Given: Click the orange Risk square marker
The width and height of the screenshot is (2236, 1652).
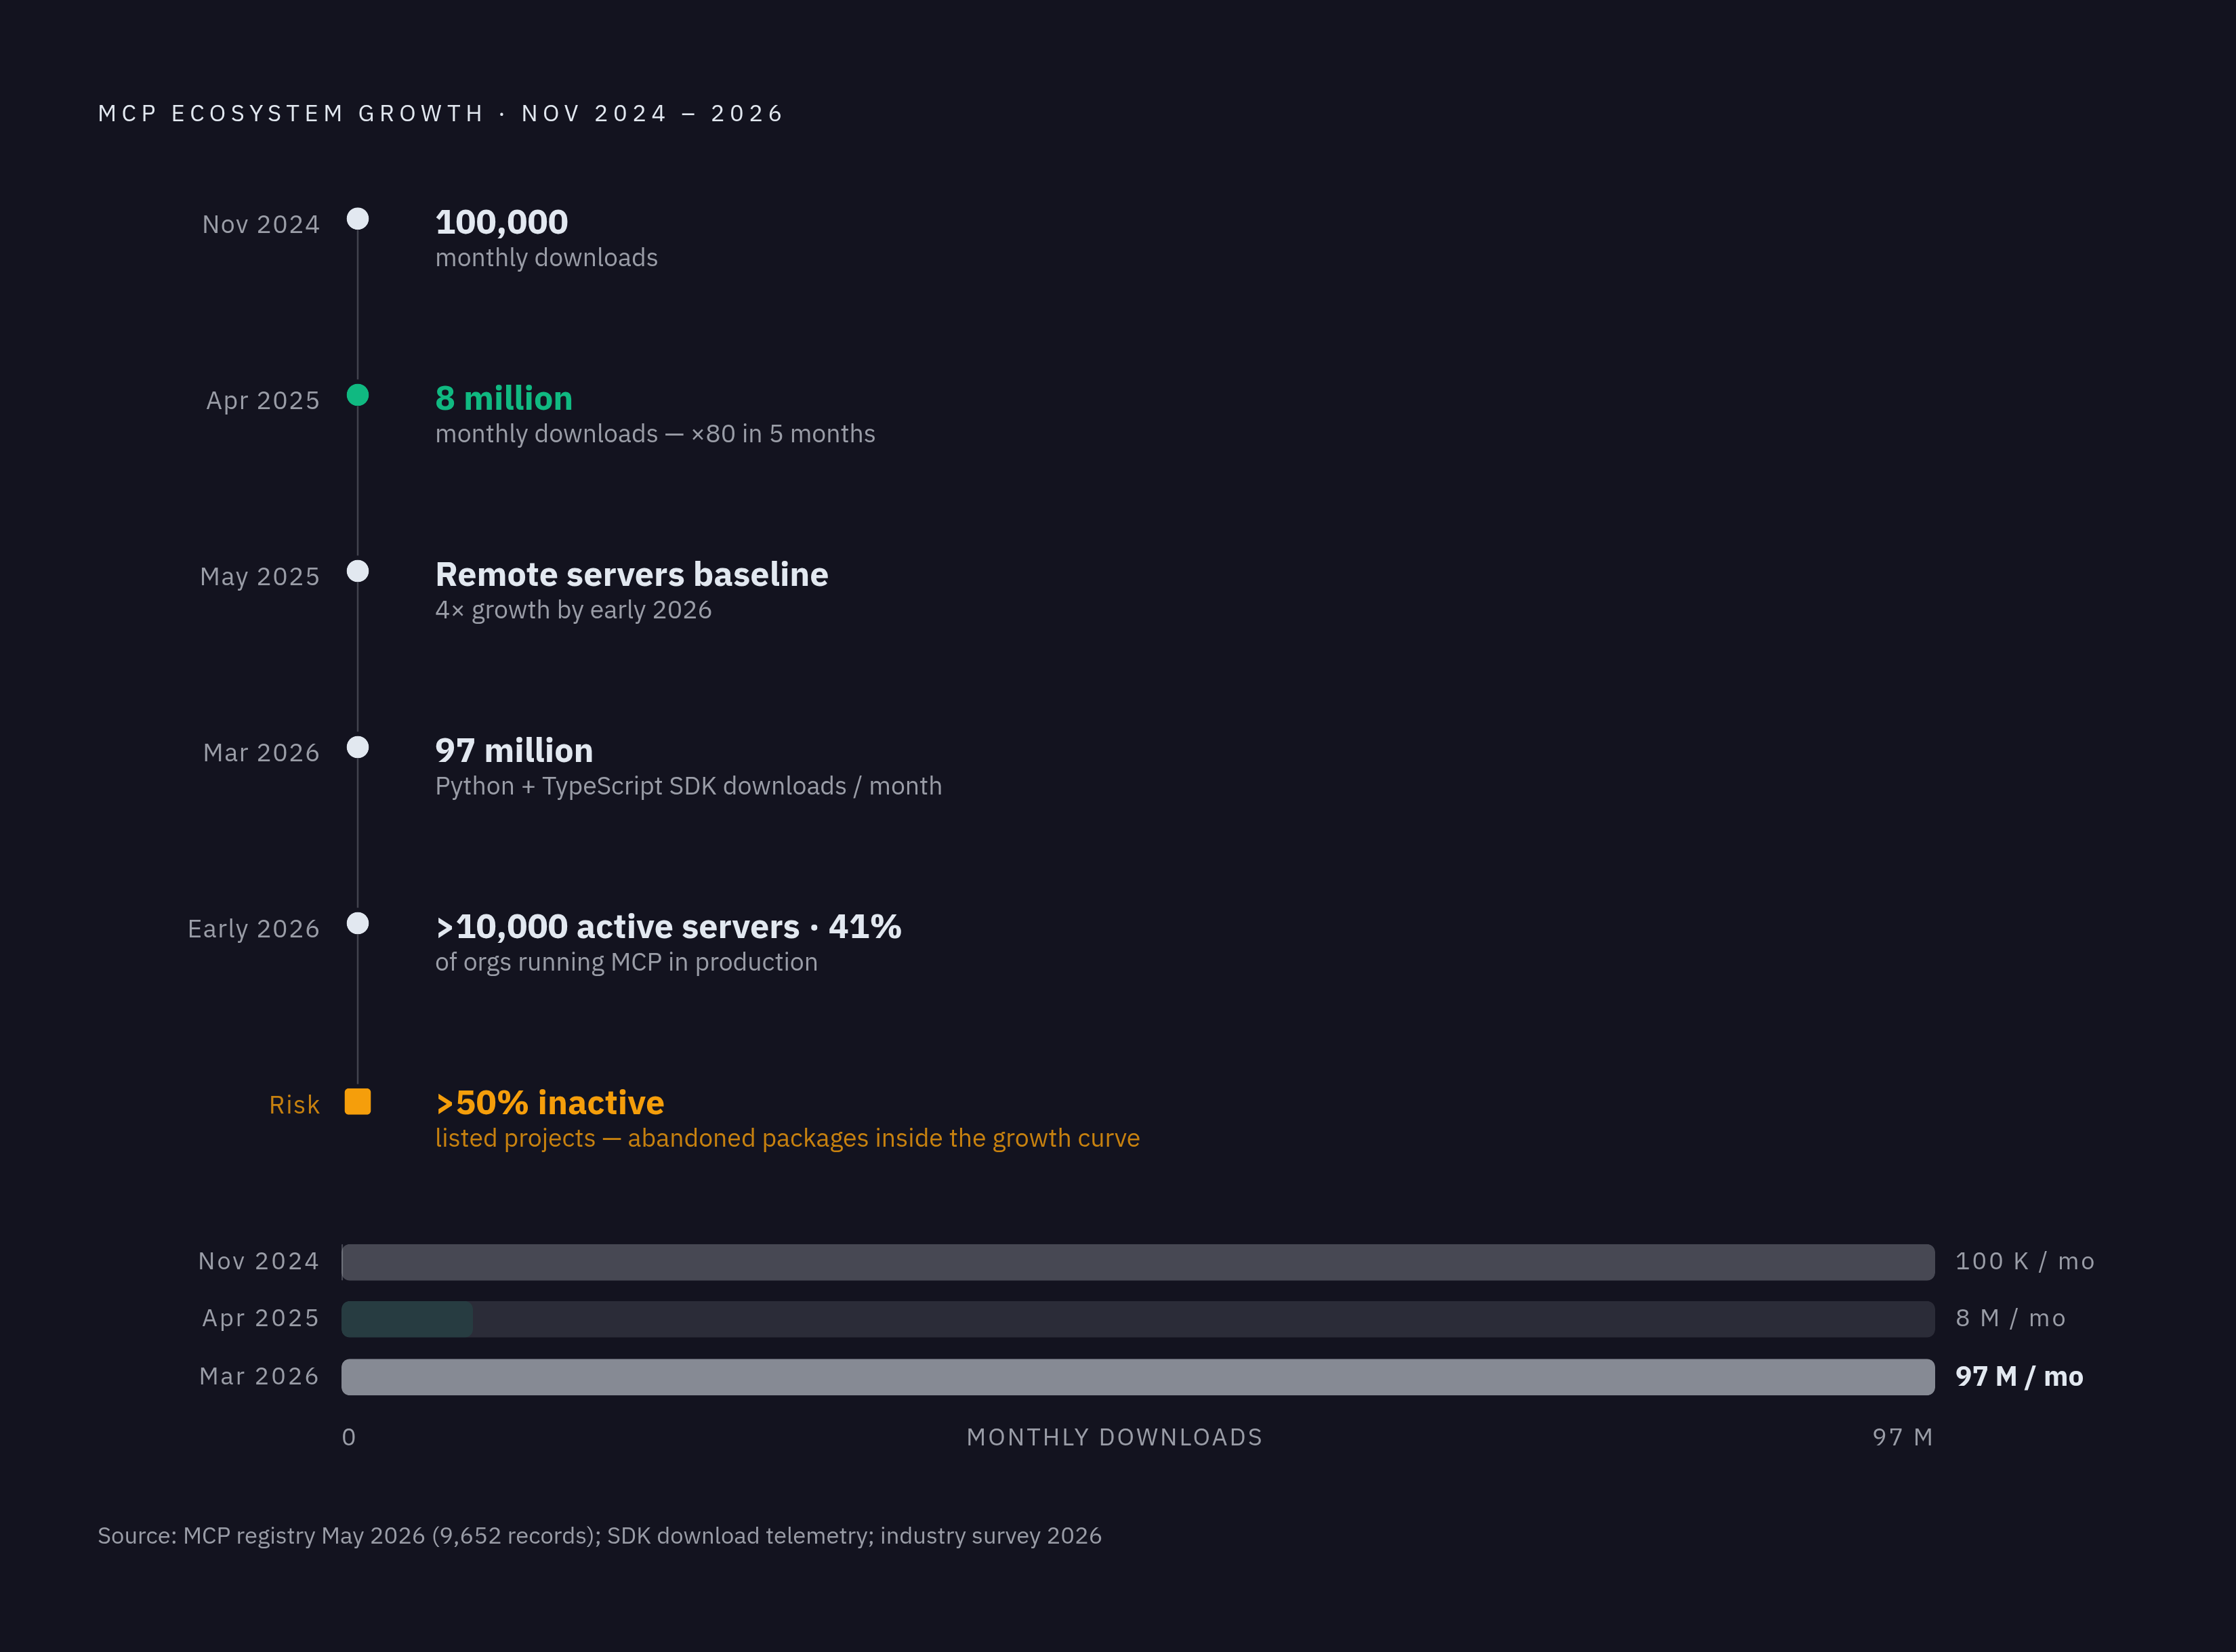Looking at the screenshot, I should [357, 1101].
